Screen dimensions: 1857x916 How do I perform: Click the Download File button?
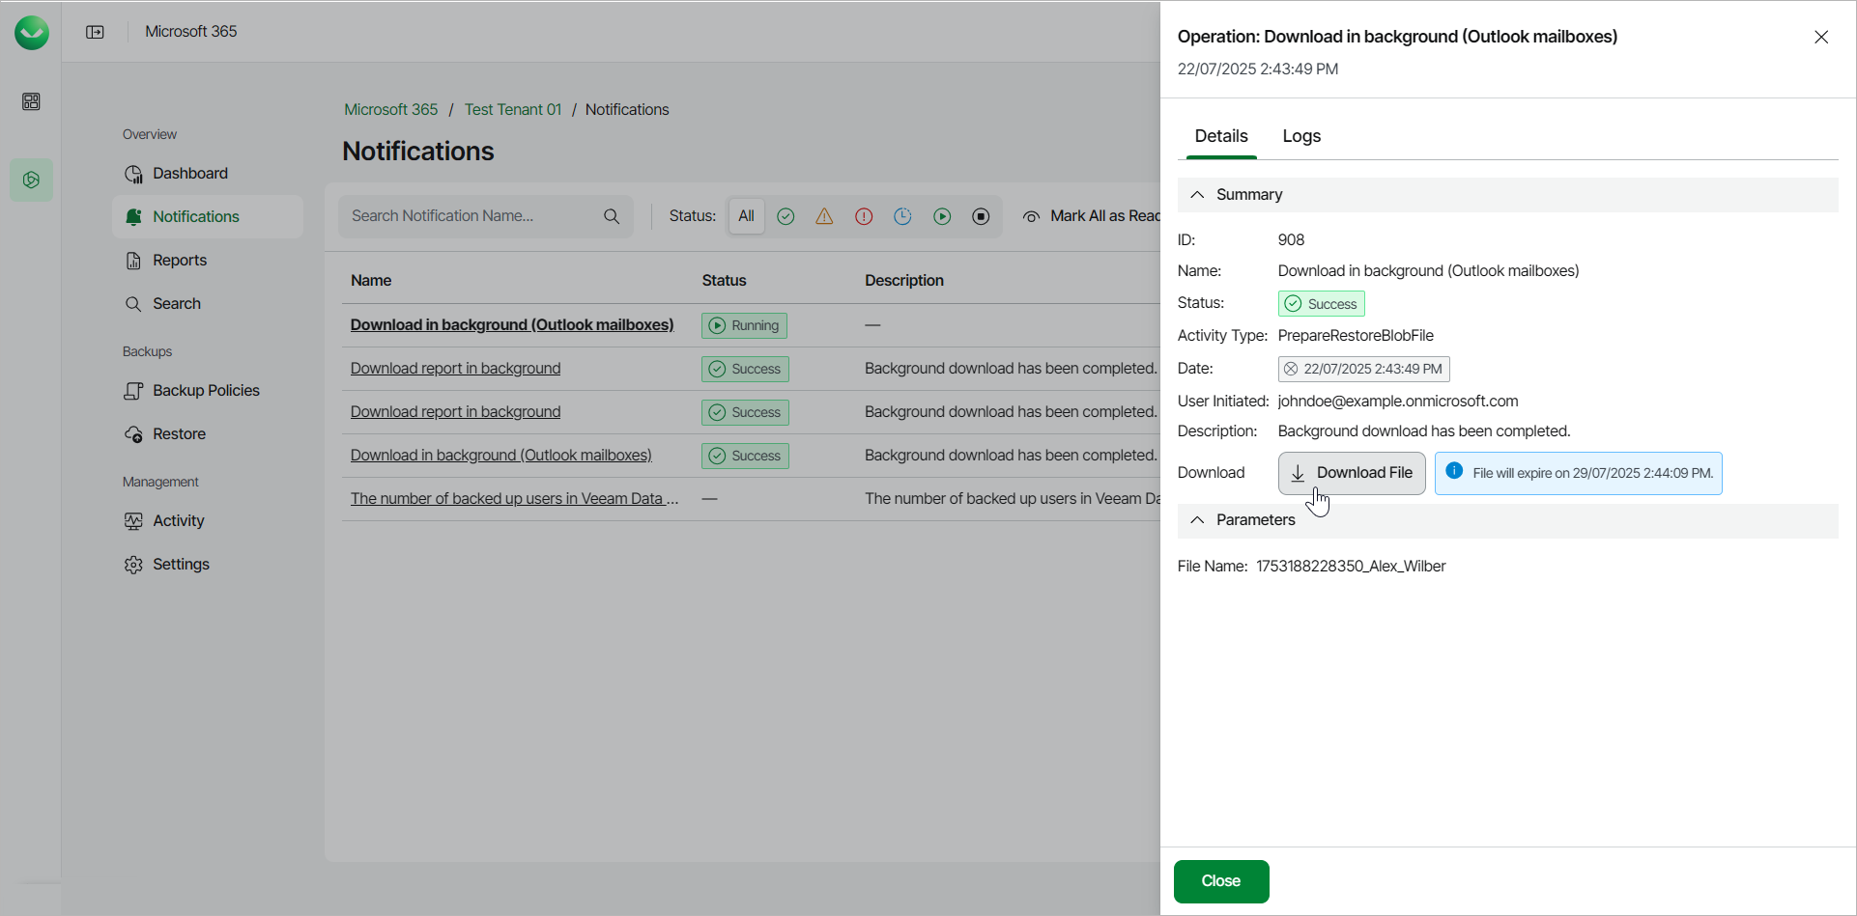pyautogui.click(x=1352, y=473)
